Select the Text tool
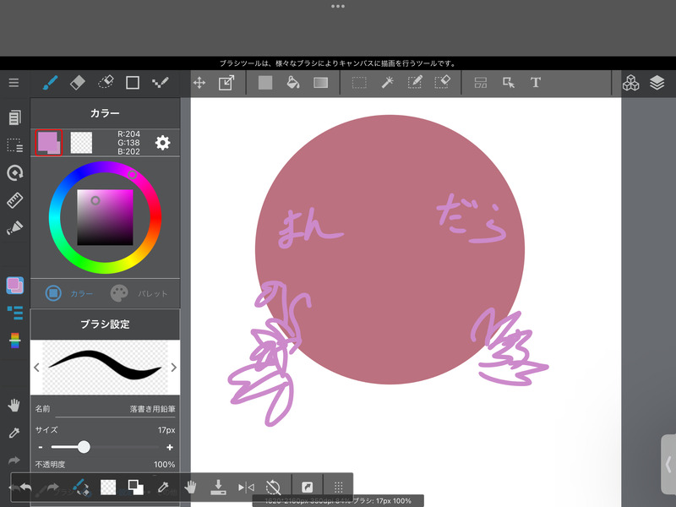676x507 pixels. tap(536, 82)
